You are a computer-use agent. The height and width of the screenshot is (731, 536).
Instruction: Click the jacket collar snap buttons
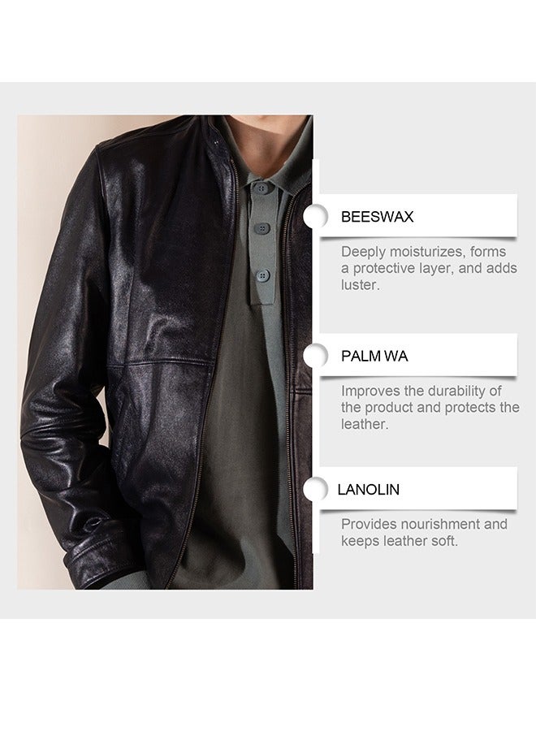(x=216, y=143)
